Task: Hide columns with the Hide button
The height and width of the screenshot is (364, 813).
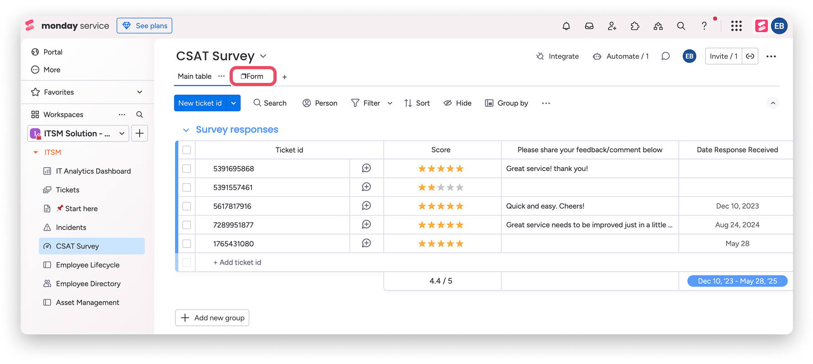Action: click(x=457, y=103)
